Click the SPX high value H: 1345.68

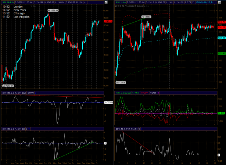[x=49, y=2]
